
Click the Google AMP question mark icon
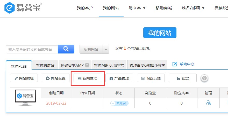tap(87, 65)
